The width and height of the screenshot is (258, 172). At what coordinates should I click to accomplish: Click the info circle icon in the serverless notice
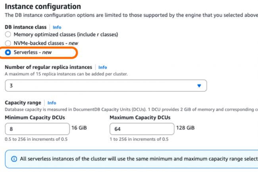pyautogui.click(x=14, y=159)
